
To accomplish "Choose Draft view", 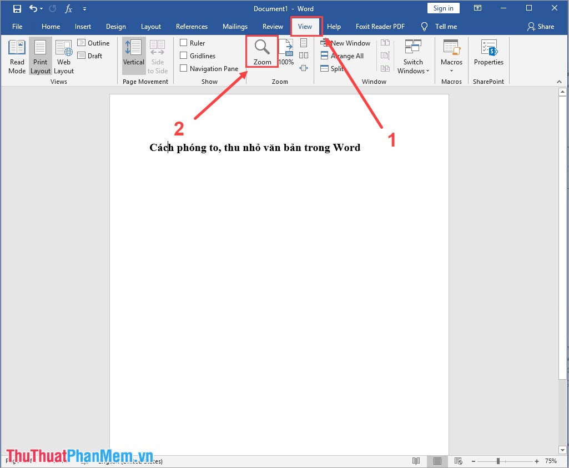I will coord(90,56).
